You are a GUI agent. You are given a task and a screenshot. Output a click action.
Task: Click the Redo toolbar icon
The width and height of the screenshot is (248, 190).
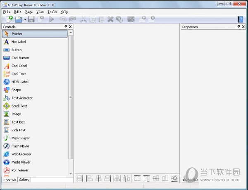tap(72, 19)
